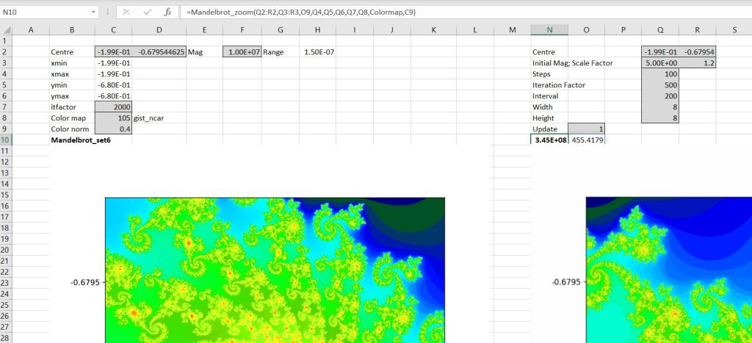Click the Select All corner triangle
Image resolution: width=752 pixels, height=343 pixels.
[x=6, y=29]
